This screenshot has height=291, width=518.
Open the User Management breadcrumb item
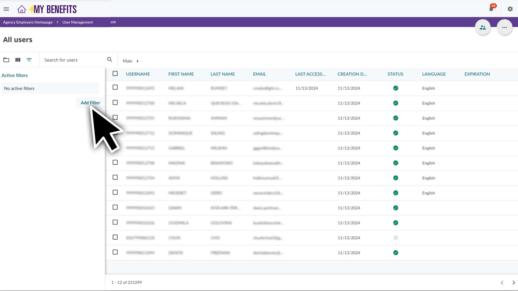tap(77, 22)
